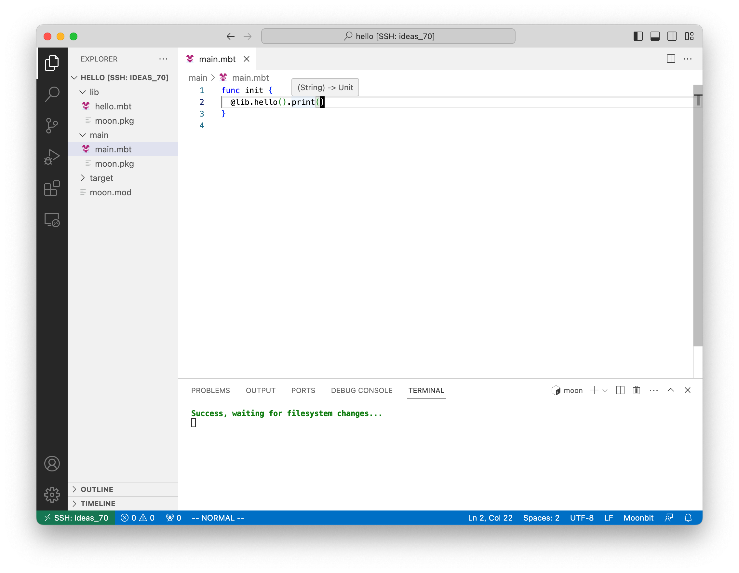The image size is (739, 573).
Task: Open the Source Control view
Action: (52, 126)
